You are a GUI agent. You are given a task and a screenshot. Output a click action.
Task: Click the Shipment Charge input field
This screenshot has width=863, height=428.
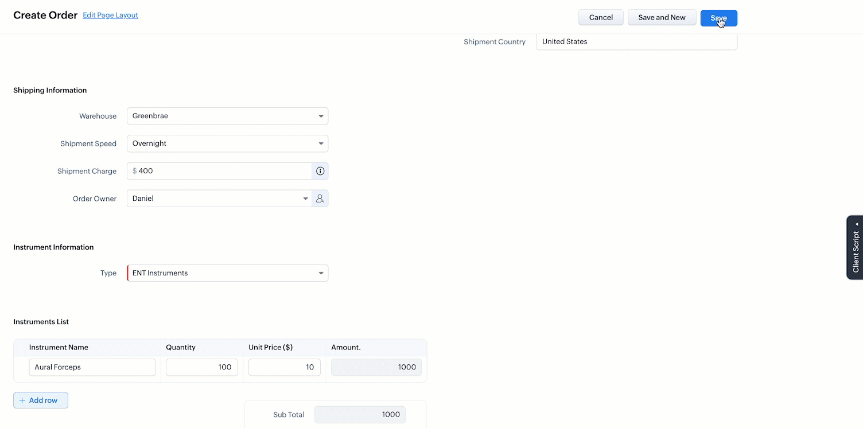click(224, 171)
